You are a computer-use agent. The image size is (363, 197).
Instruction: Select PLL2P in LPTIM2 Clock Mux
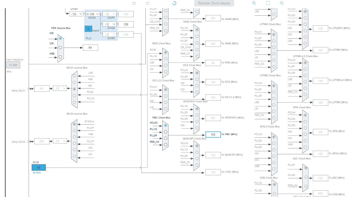(274, 92)
